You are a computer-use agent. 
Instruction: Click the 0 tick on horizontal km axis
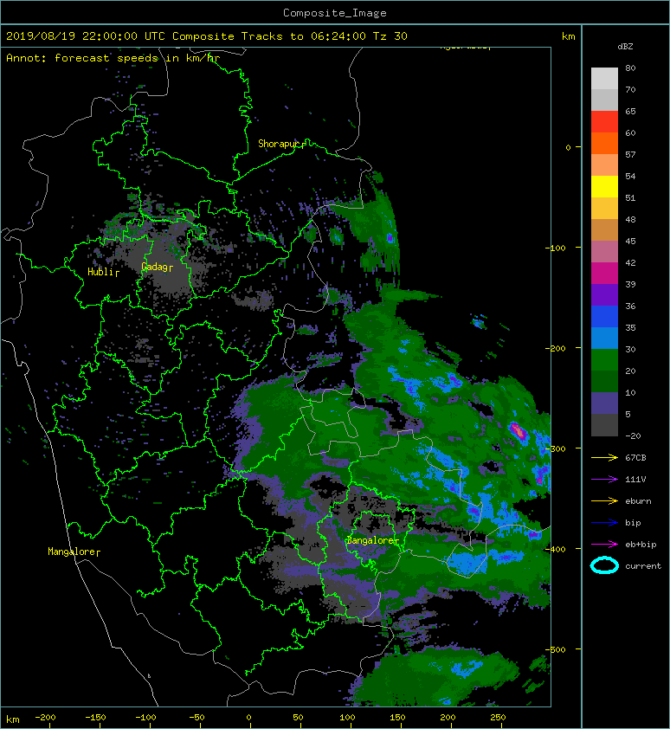coord(248,718)
